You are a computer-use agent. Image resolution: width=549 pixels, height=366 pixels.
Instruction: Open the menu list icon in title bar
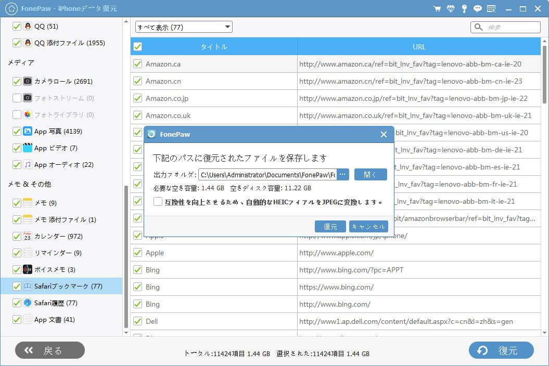point(491,9)
